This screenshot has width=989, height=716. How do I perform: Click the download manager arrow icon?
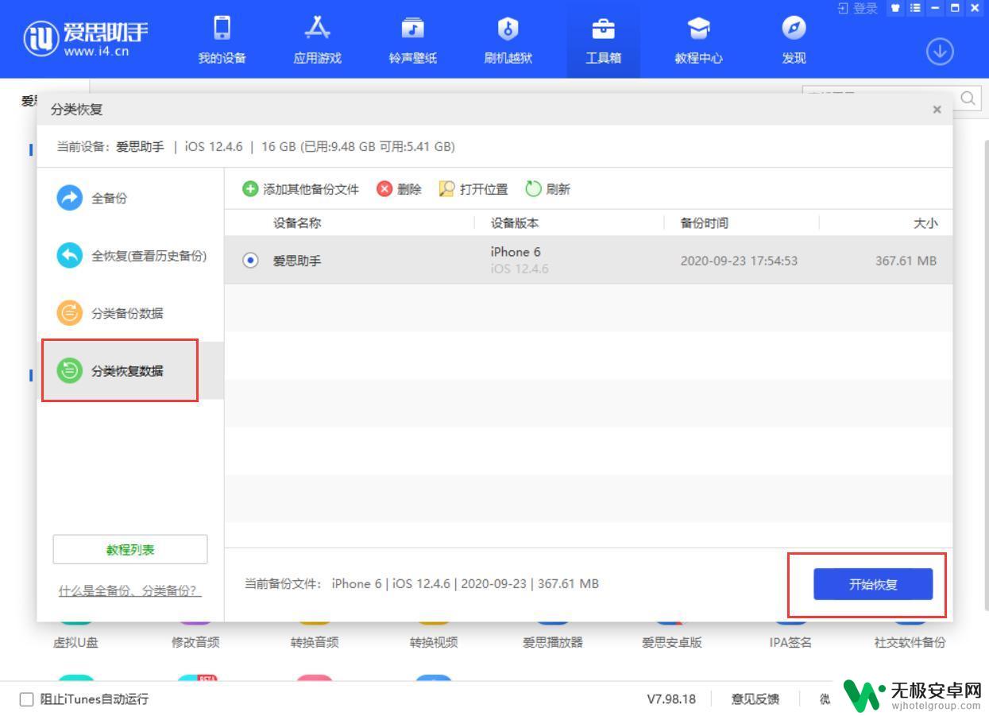pos(940,52)
